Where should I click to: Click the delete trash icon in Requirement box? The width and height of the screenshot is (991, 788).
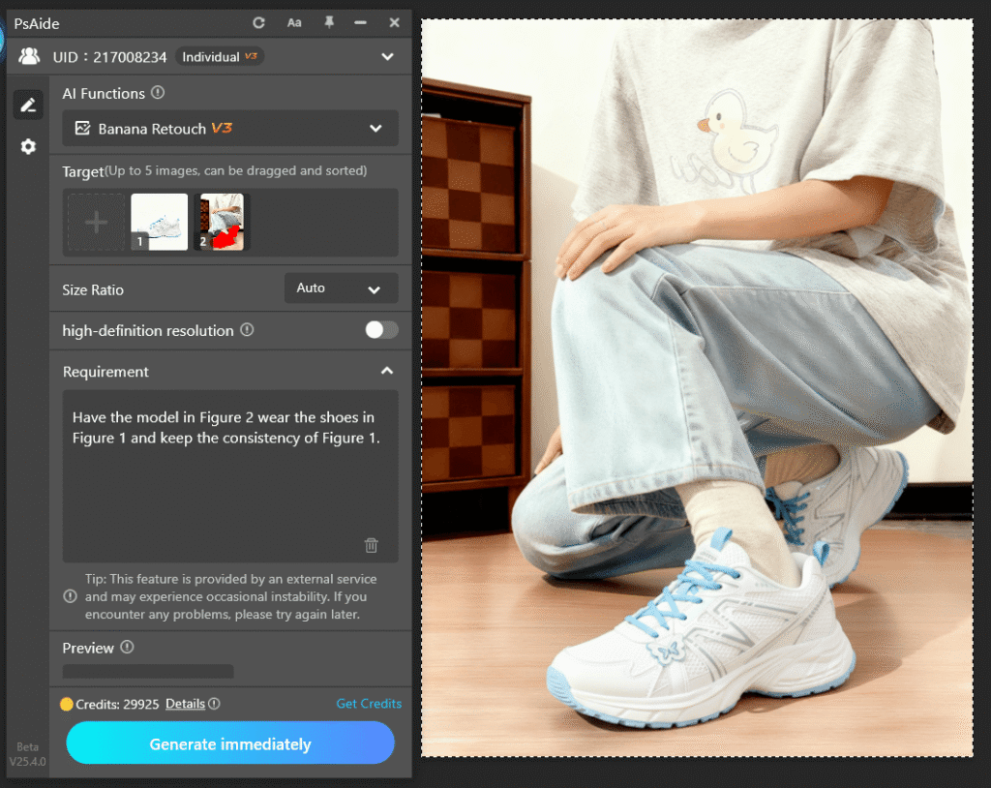372,545
